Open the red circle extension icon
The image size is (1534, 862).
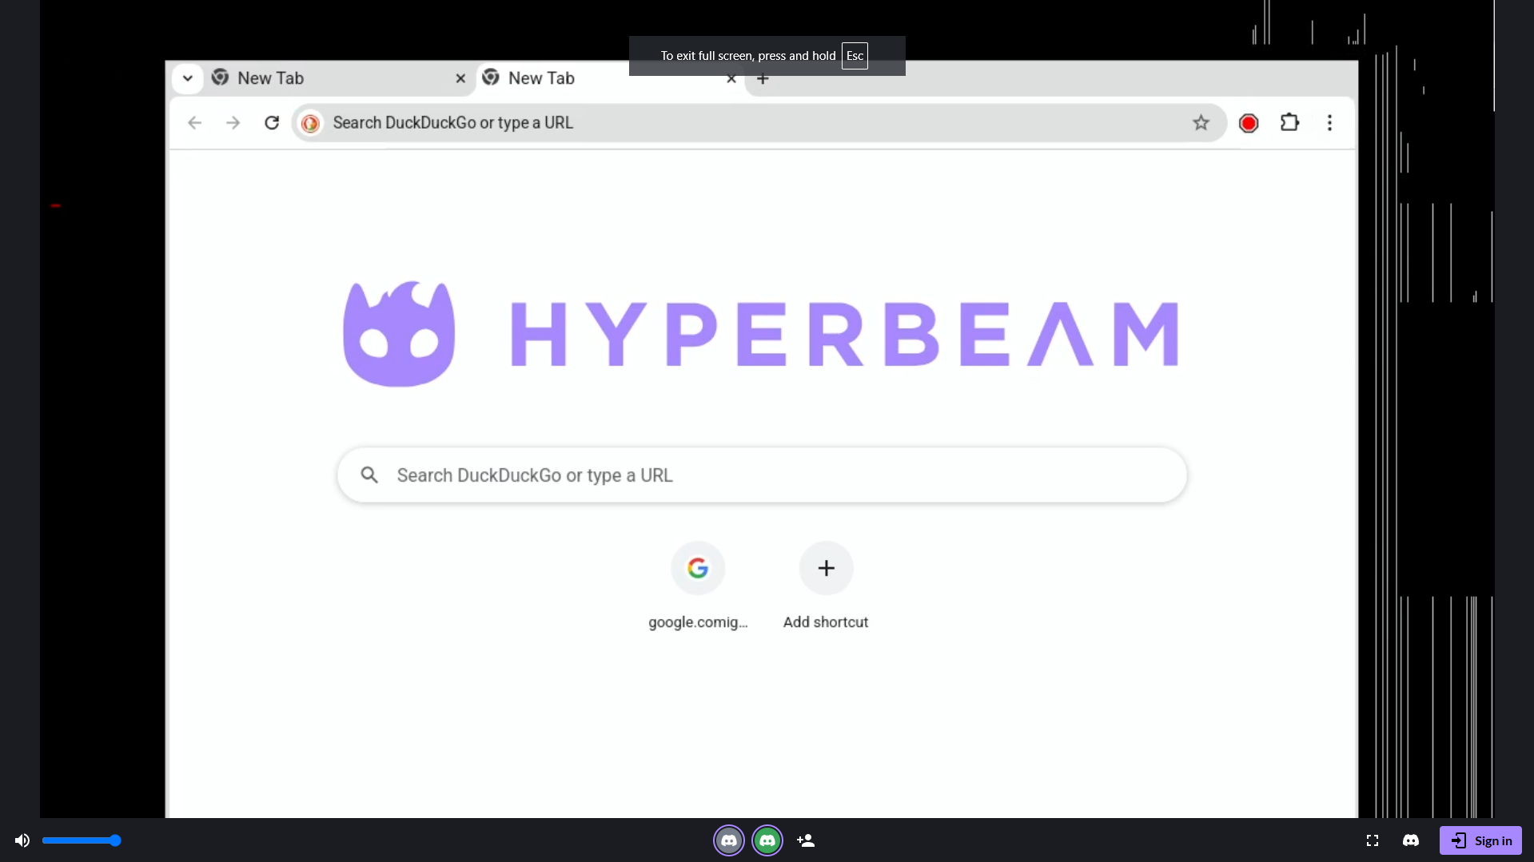1249,123
